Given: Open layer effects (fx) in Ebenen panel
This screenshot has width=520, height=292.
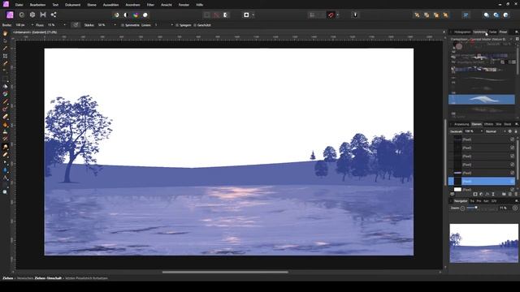Looking at the screenshot, I should pos(487,194).
